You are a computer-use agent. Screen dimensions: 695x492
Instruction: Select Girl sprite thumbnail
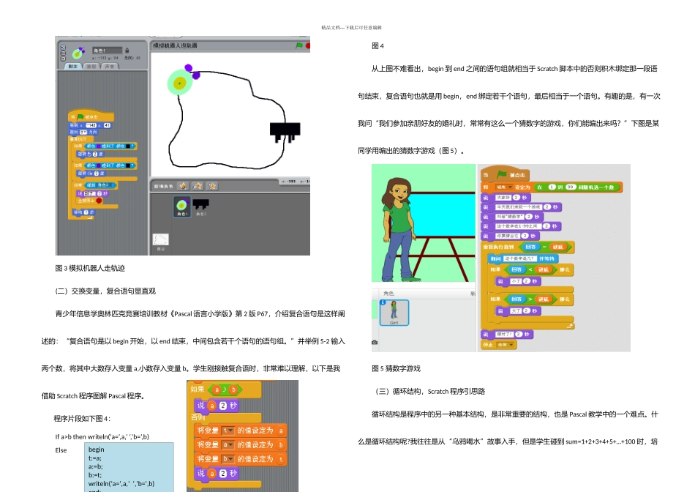point(394,313)
